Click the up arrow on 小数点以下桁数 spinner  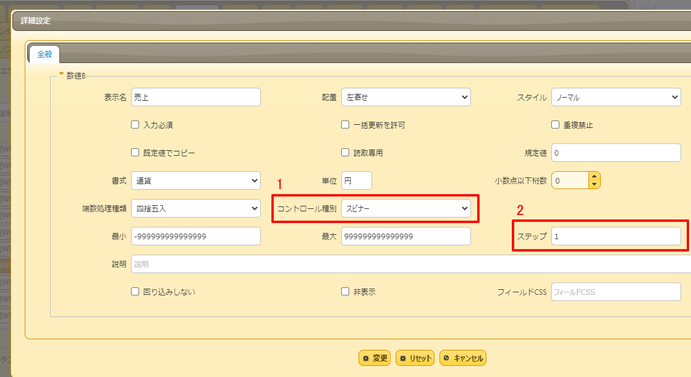(x=594, y=177)
